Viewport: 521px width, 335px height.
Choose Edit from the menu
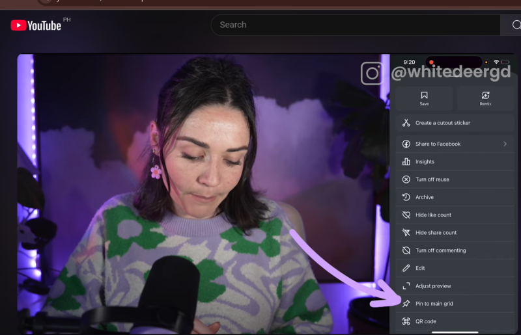(x=455, y=268)
